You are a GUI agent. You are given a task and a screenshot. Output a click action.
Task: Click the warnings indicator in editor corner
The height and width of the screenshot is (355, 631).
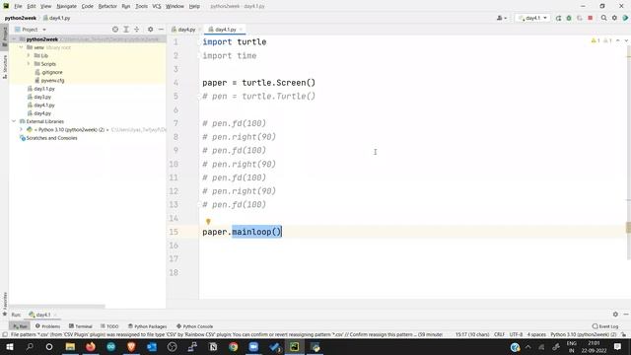601,40
